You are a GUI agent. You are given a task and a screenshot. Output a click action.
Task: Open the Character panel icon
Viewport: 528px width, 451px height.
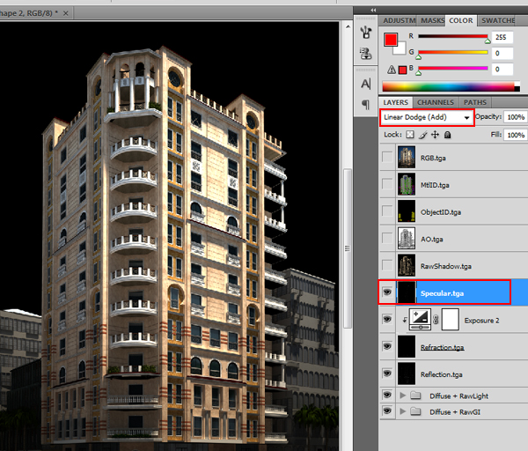coord(365,84)
